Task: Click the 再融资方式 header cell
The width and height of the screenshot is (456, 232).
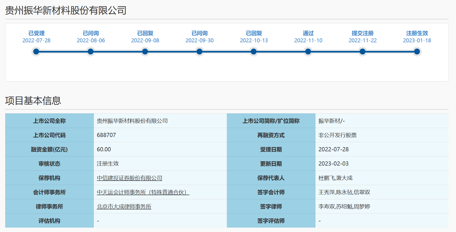Action: 271,135
